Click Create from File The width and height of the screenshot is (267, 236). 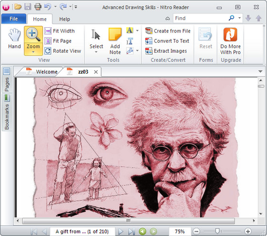(x=168, y=31)
